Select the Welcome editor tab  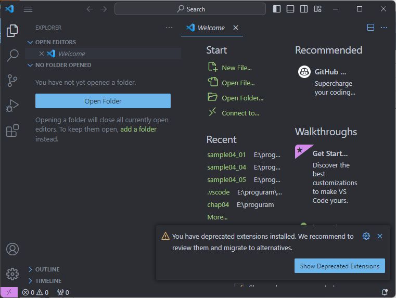pos(212,28)
